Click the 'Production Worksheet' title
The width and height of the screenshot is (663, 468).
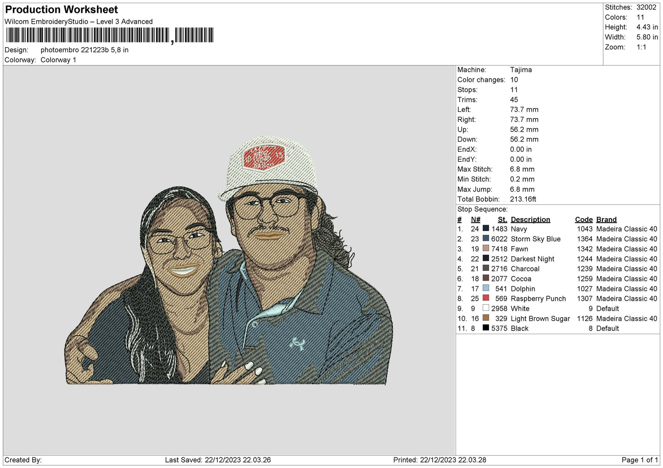click(x=61, y=10)
